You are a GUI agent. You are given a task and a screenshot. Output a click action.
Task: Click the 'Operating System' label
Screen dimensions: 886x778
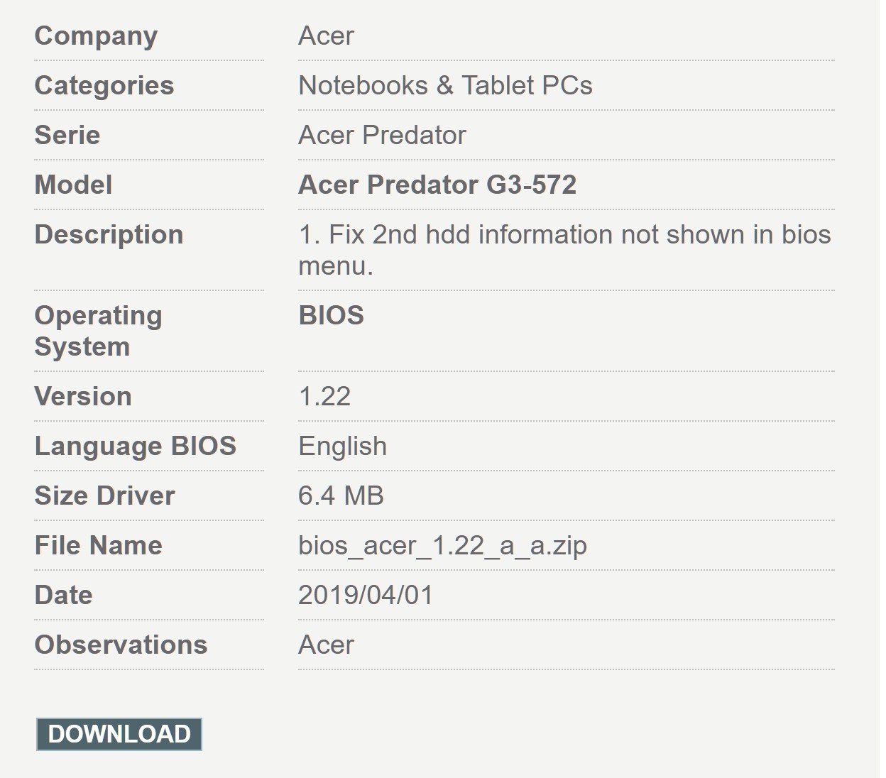point(98,331)
